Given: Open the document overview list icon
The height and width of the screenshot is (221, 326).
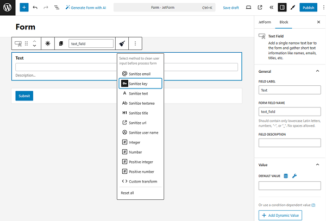Looking at the screenshot, I should point(57,8).
